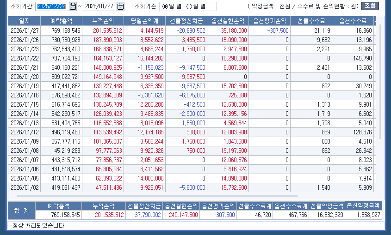391x235 pixels.
Task: Click the 선물수수료 column header
Action: pyautogui.click(x=311, y=21)
